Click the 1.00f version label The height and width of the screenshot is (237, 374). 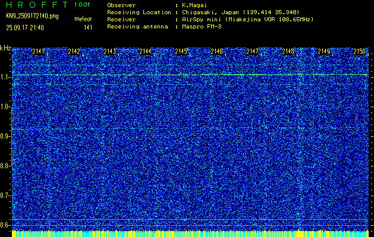tap(82, 5)
